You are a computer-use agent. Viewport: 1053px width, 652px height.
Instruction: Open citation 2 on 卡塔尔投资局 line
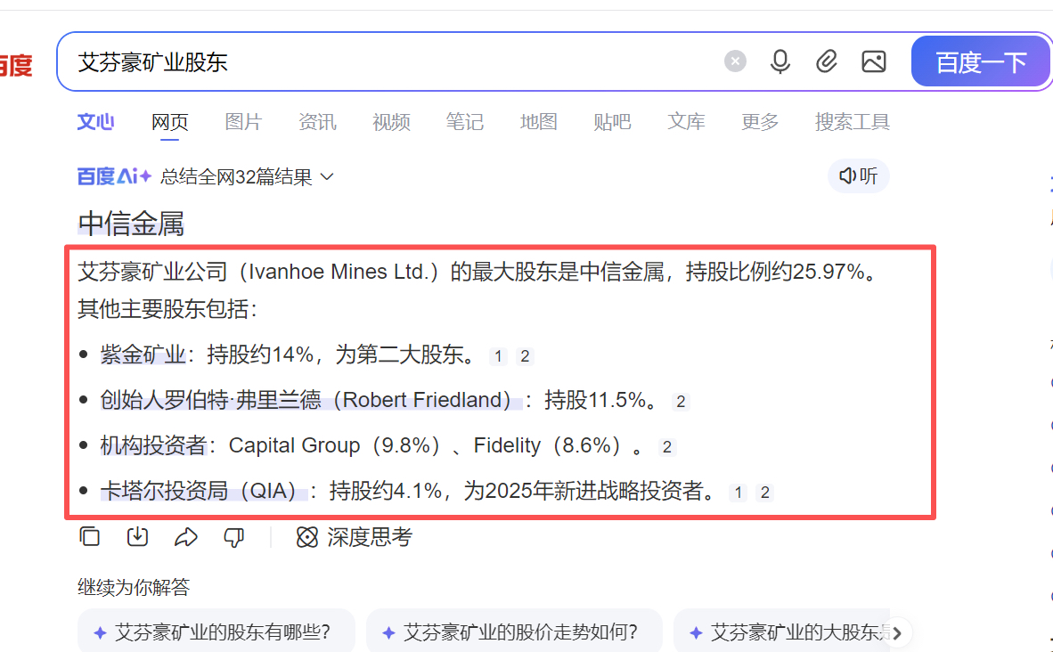(x=765, y=493)
